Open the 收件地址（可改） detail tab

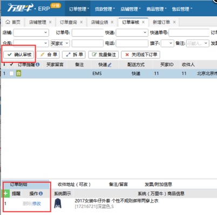[74, 184]
